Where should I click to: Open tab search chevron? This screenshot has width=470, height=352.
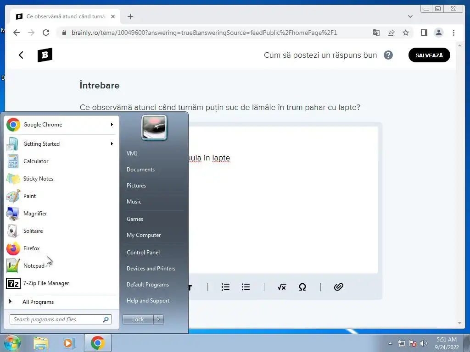coord(410,16)
